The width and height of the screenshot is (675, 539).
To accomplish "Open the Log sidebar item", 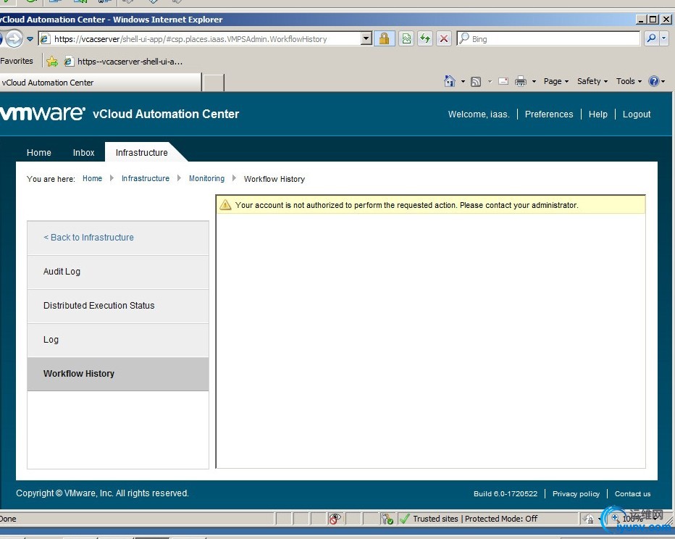I will [118, 340].
